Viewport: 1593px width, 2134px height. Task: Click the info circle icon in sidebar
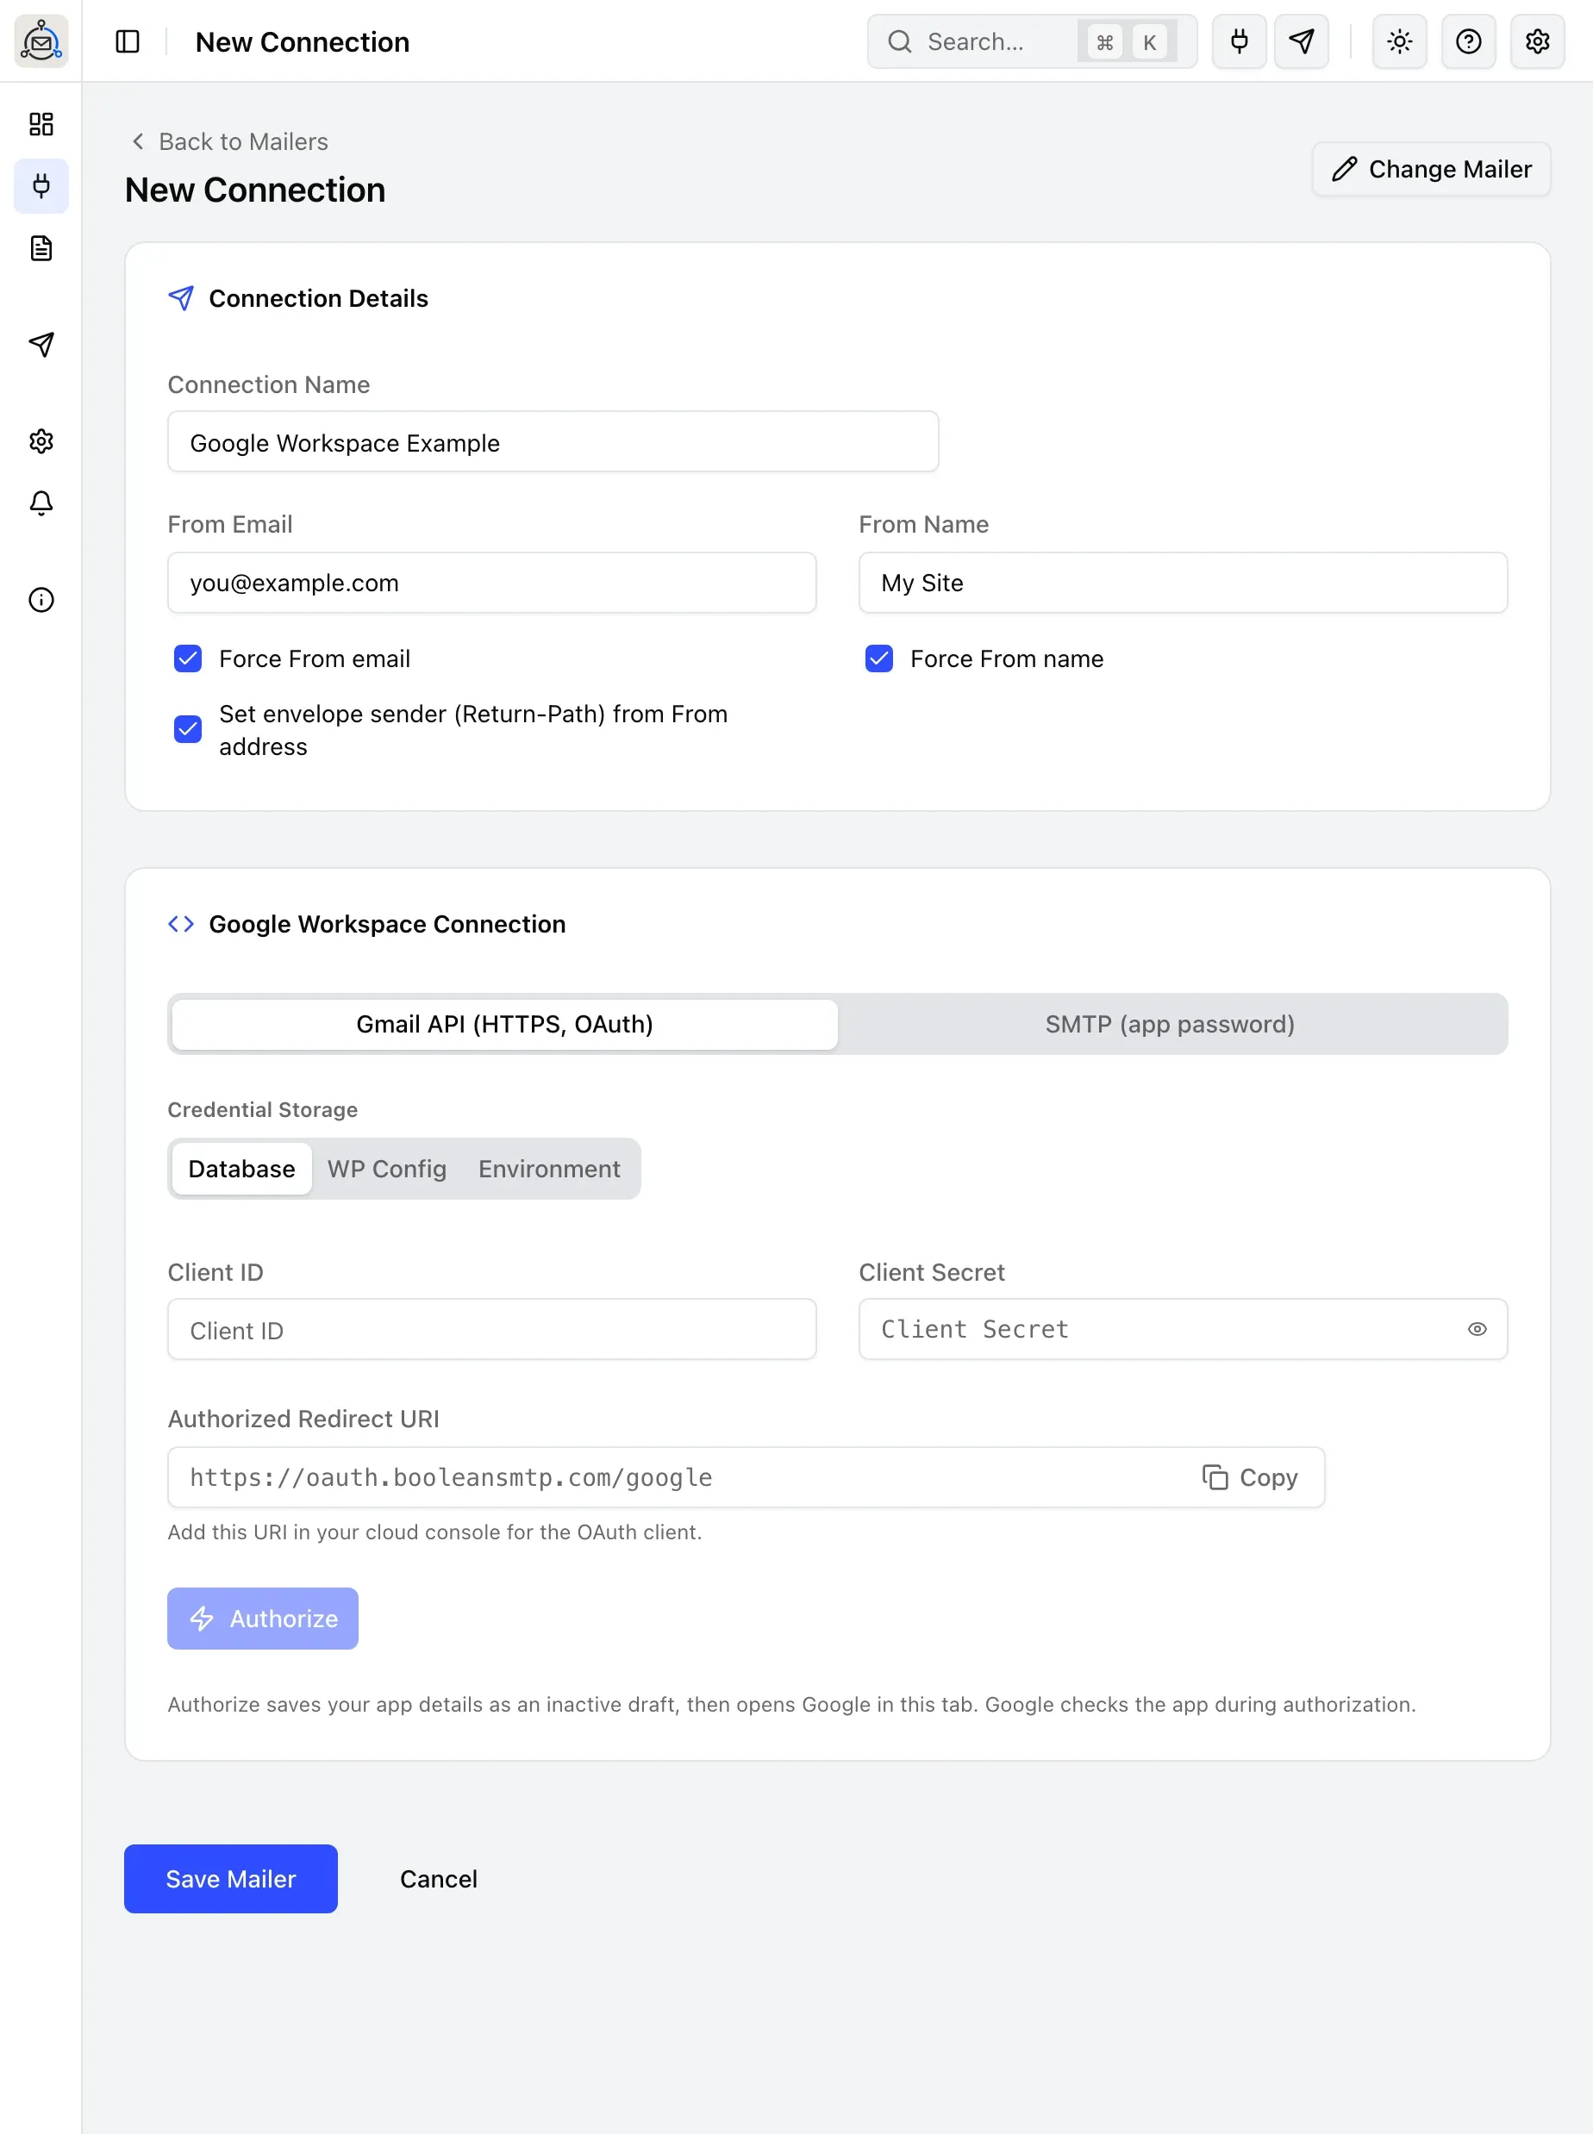(41, 600)
